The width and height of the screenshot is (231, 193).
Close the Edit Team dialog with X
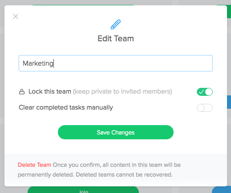pyautogui.click(x=16, y=16)
